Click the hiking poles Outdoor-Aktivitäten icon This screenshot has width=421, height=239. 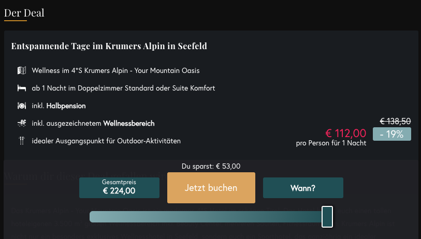[x=22, y=141]
